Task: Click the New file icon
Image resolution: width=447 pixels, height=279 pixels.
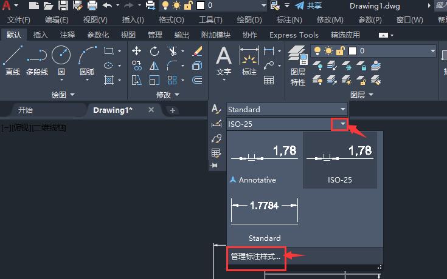Action: coord(33,5)
